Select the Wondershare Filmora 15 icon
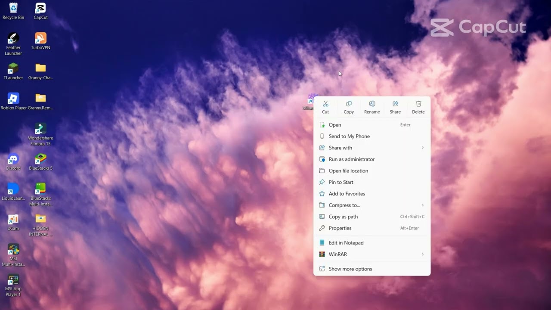Image resolution: width=551 pixels, height=310 pixels. tap(40, 134)
